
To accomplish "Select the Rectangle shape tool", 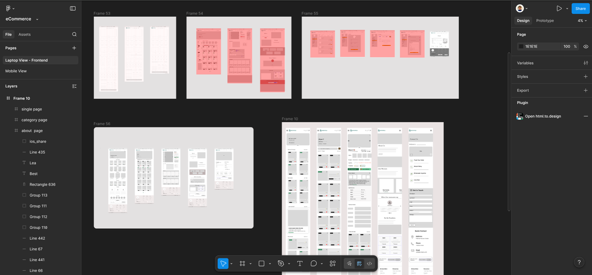I will point(261,264).
